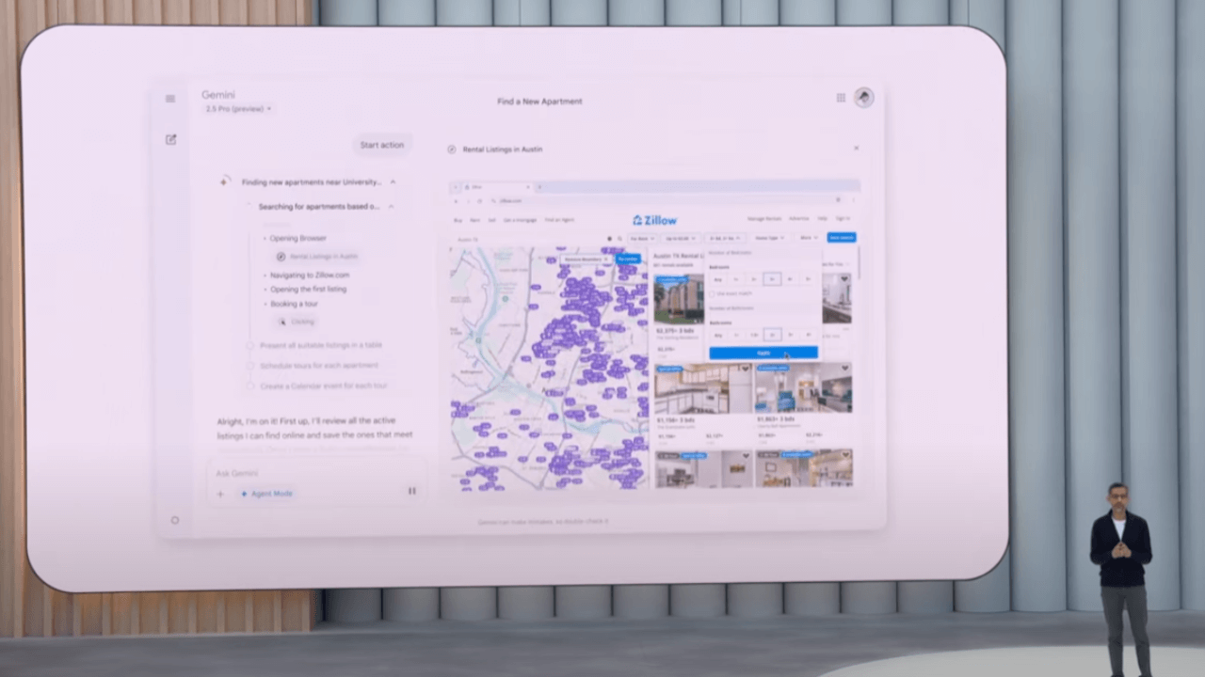Save the $1,863+ listing with its heart
The width and height of the screenshot is (1205, 677).
[x=844, y=369]
